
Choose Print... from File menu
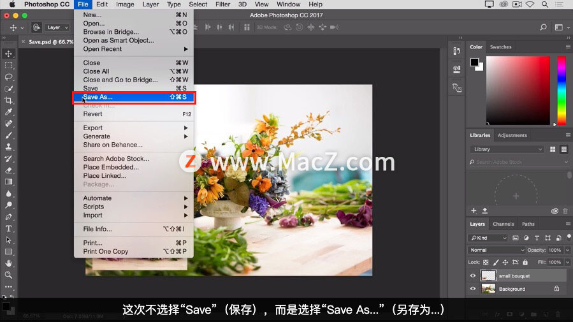point(134,243)
